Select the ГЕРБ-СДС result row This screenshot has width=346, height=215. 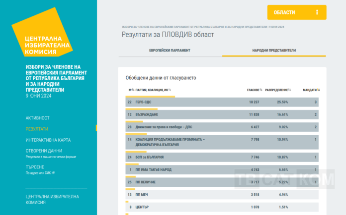[222, 102]
